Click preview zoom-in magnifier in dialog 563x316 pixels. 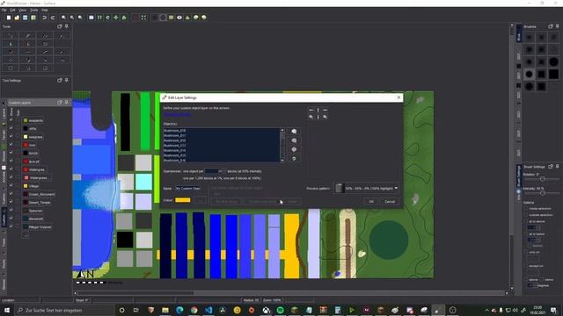[311, 117]
